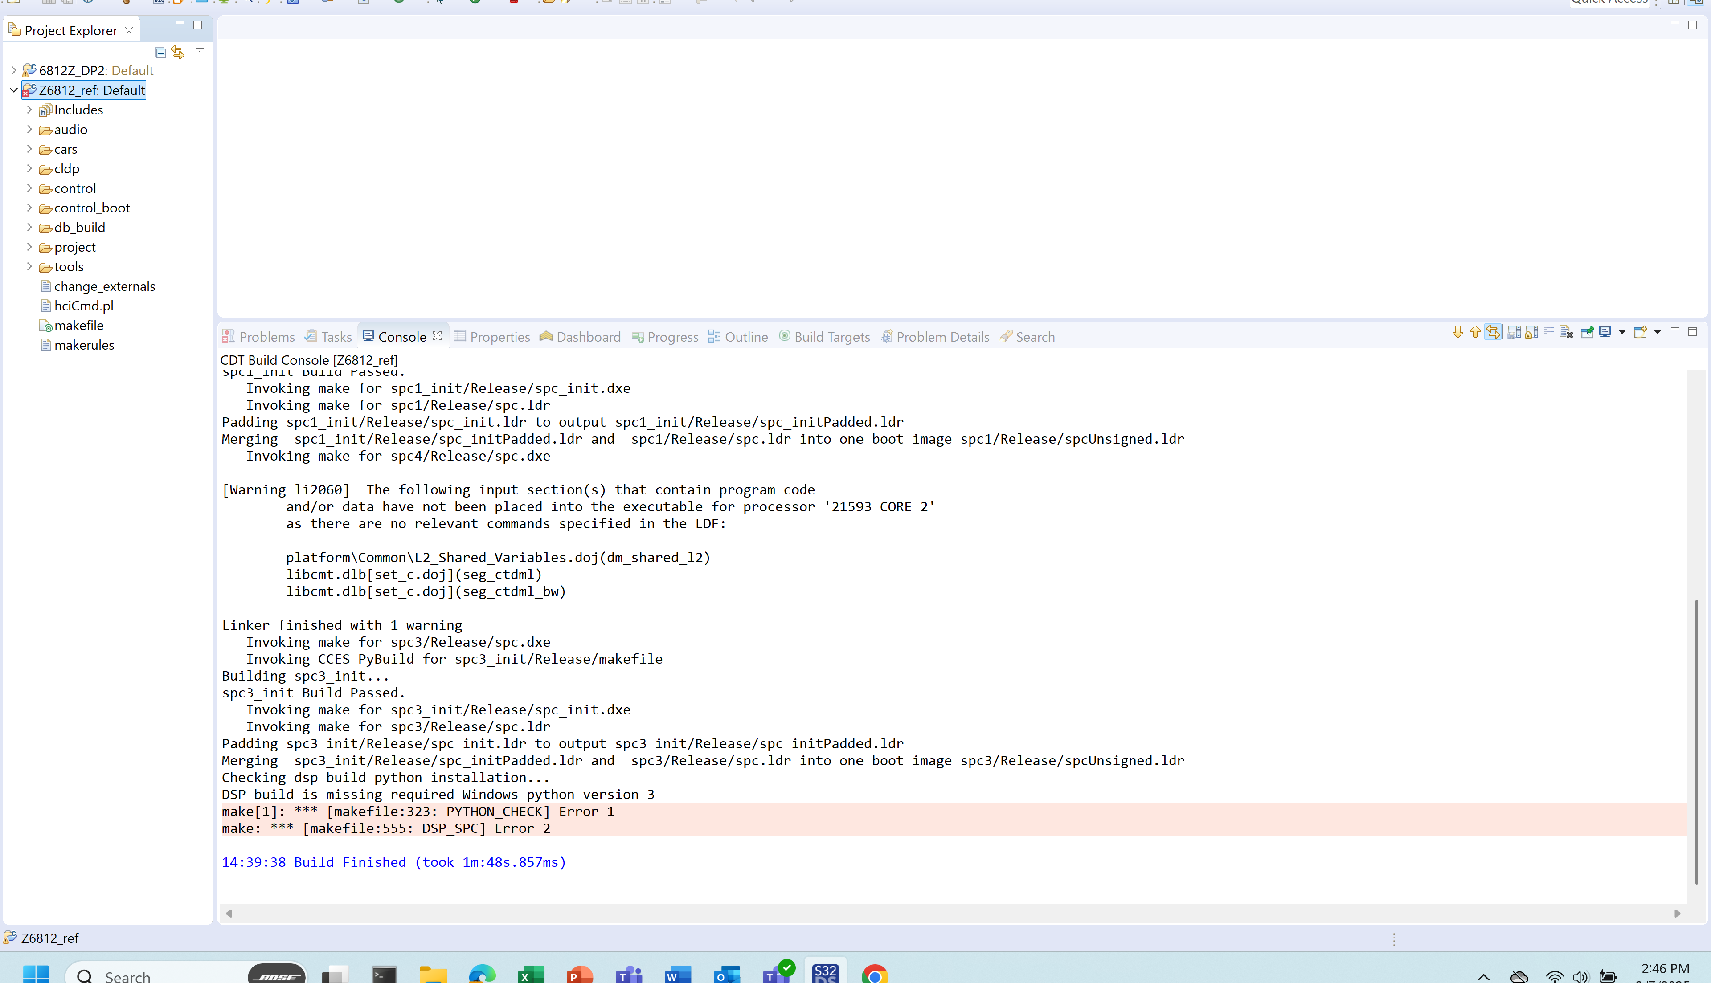Toggle Scroll Lock in console toolbar
This screenshot has height=983, width=1711.
click(x=1531, y=332)
